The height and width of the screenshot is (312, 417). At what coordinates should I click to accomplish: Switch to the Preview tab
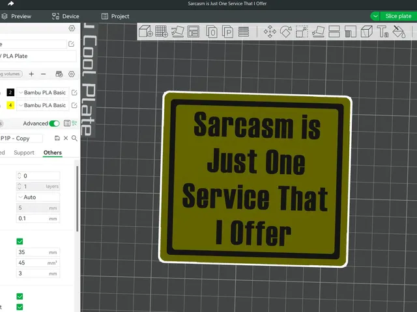tap(16, 16)
